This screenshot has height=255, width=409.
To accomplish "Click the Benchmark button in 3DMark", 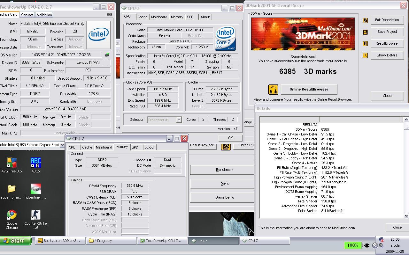I will (x=222, y=170).
